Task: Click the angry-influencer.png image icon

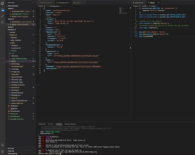Action: [10, 59]
